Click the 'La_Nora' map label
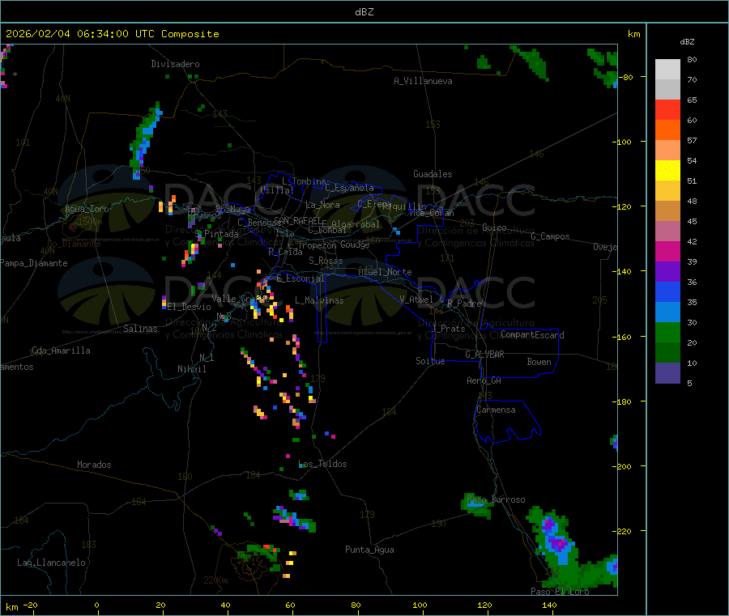 [322, 205]
